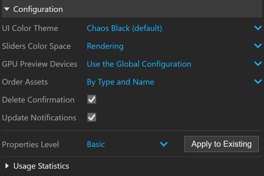The height and width of the screenshot is (176, 264).
Task: Click the Update Notifications label text
Action: [x=39, y=118]
